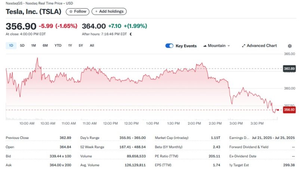Switch to the 5D range tab
The height and width of the screenshot is (171, 299).
tap(22, 46)
